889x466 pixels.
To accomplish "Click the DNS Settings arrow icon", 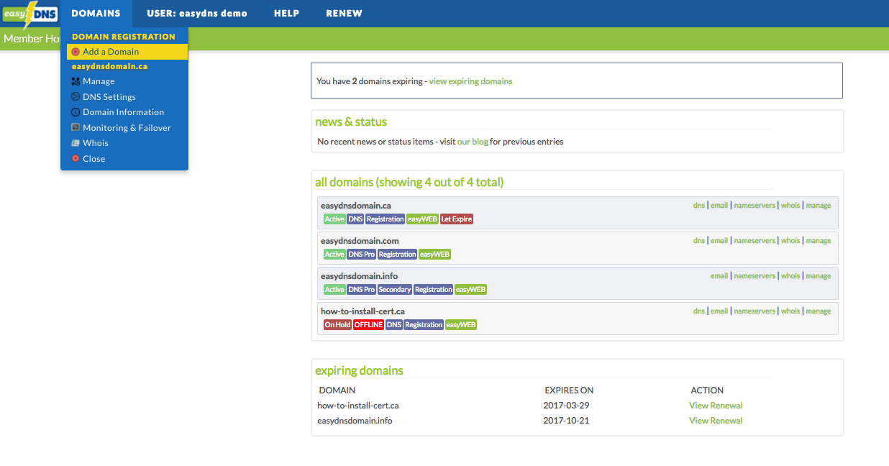I will click(x=75, y=96).
